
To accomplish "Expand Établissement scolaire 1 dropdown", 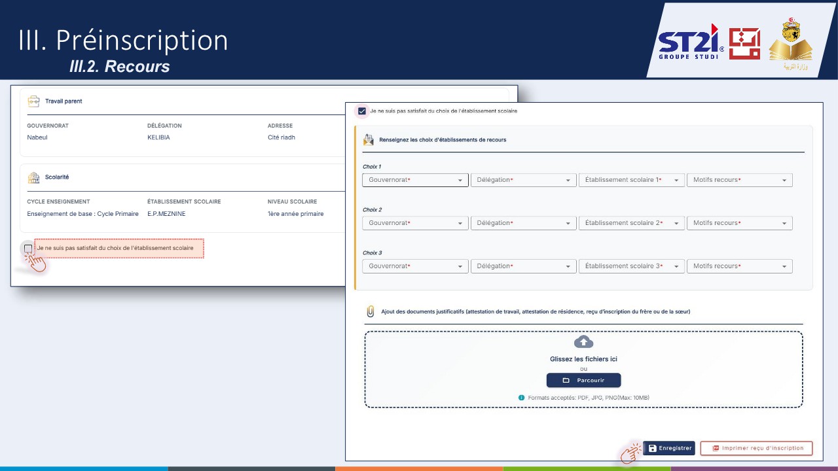I will (x=632, y=180).
